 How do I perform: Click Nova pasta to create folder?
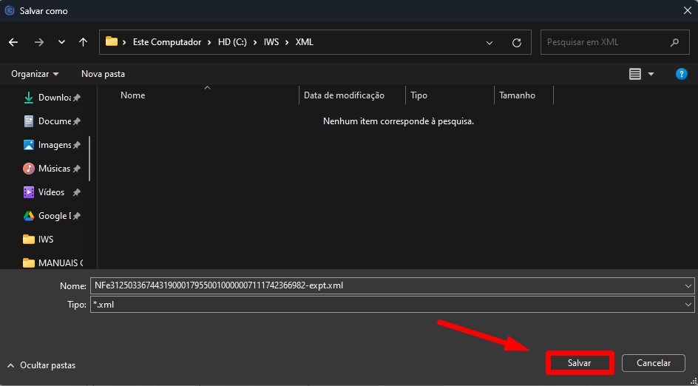[103, 74]
